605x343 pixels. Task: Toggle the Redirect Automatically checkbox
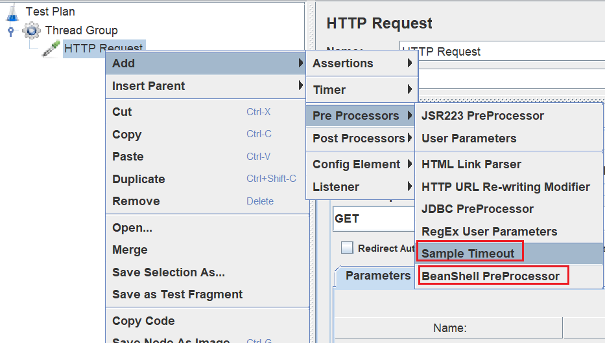[348, 248]
